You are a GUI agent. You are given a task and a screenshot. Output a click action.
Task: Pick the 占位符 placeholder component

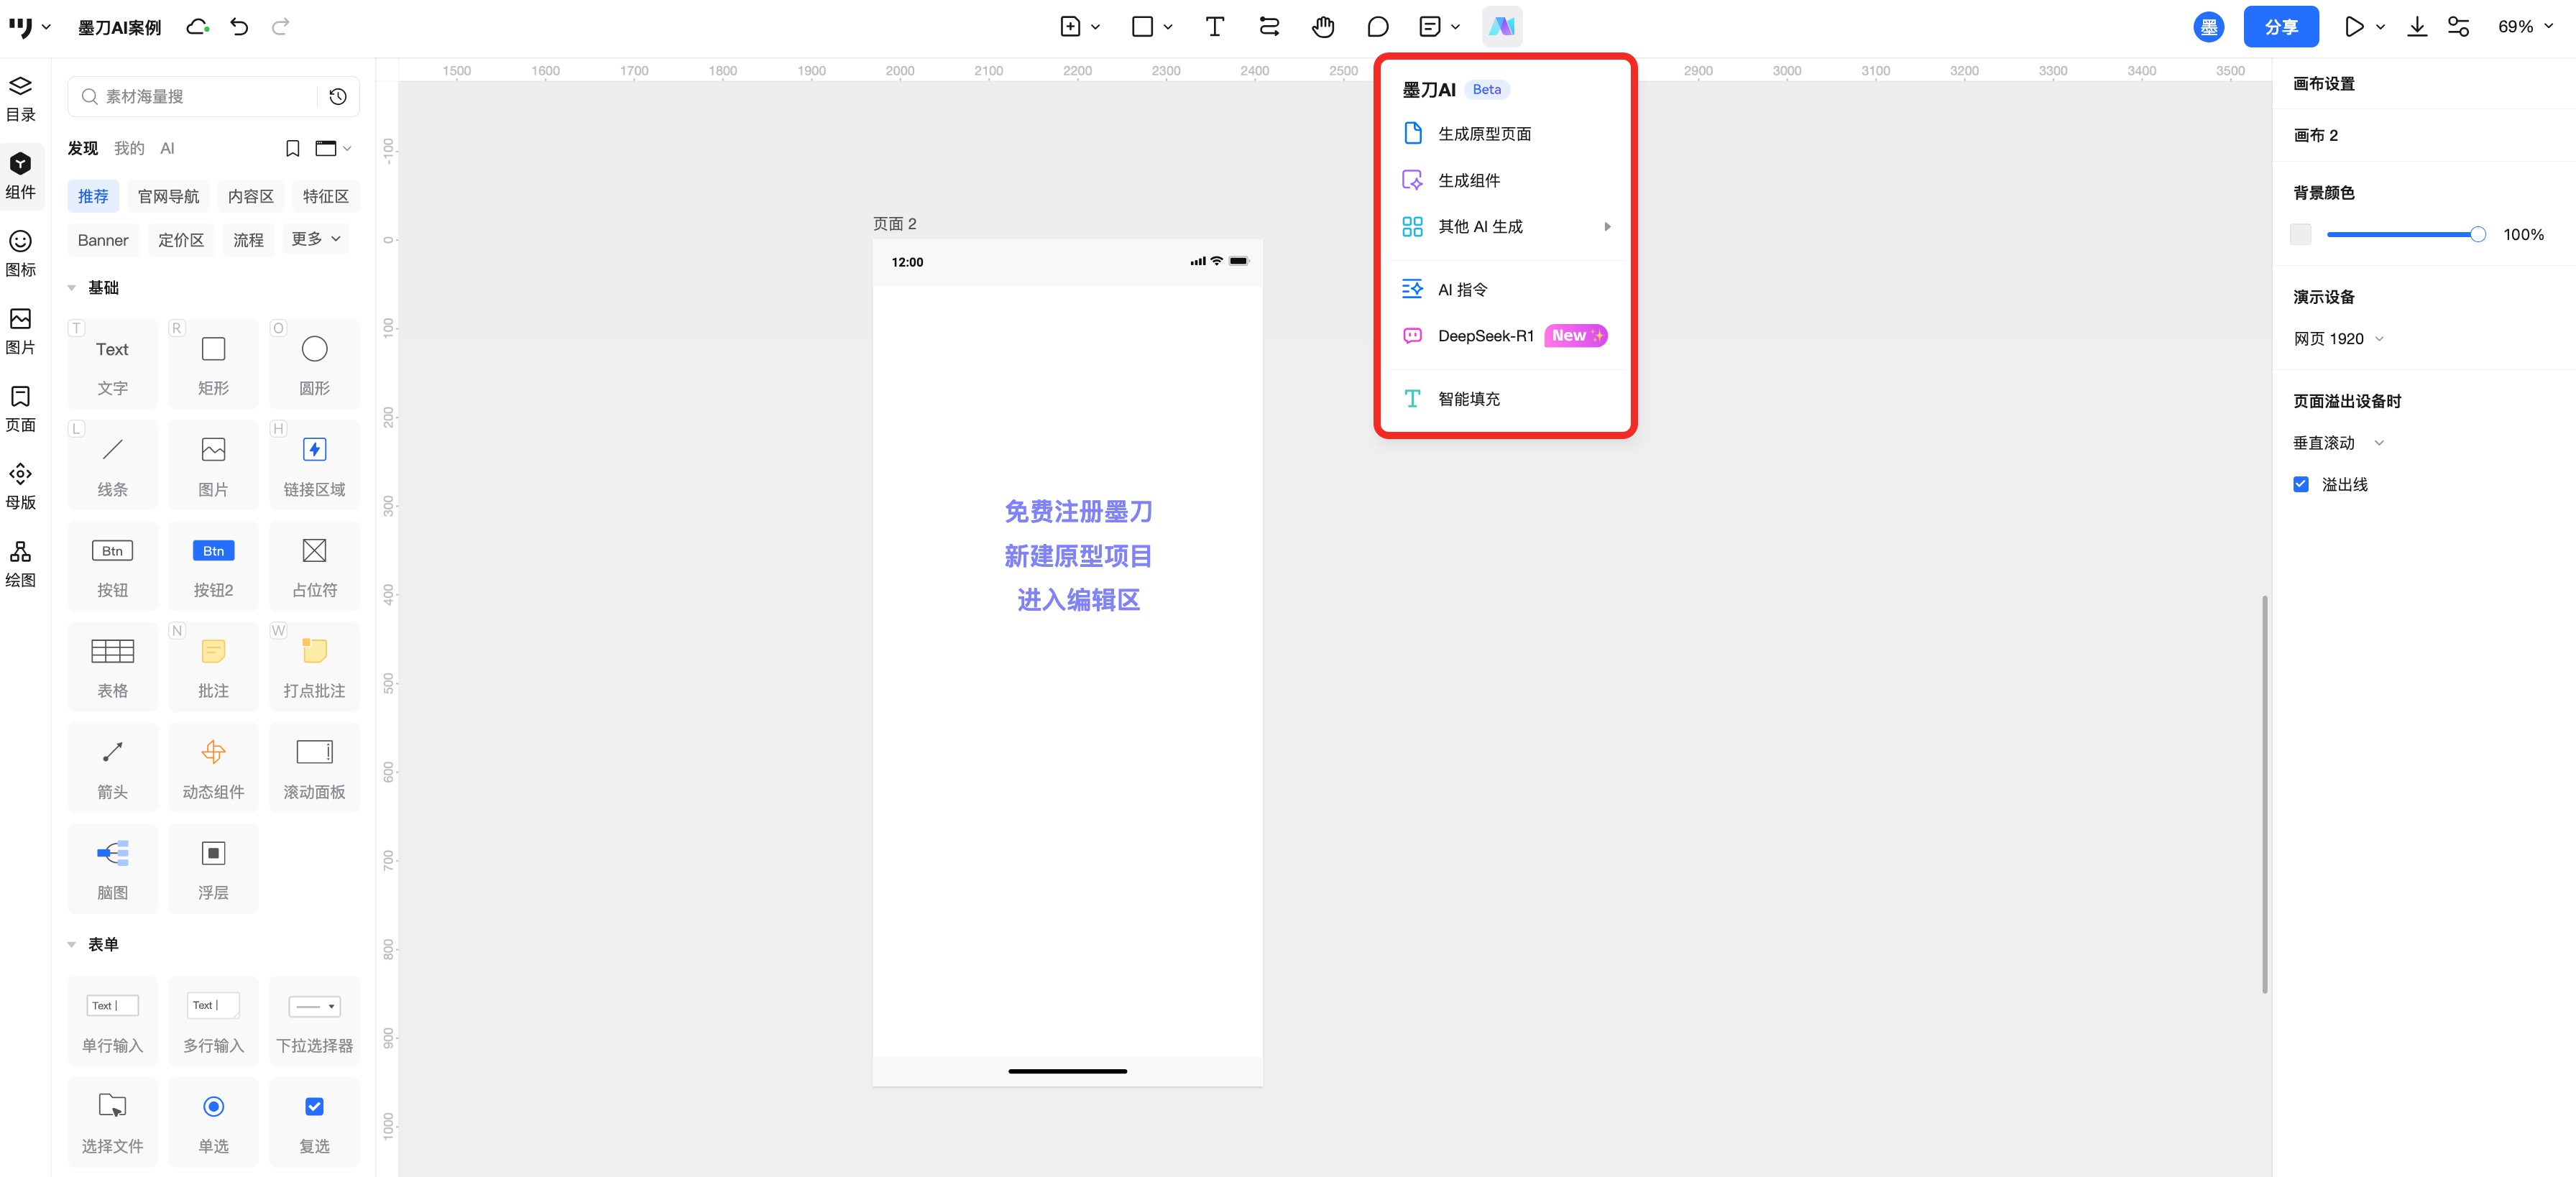click(x=314, y=566)
